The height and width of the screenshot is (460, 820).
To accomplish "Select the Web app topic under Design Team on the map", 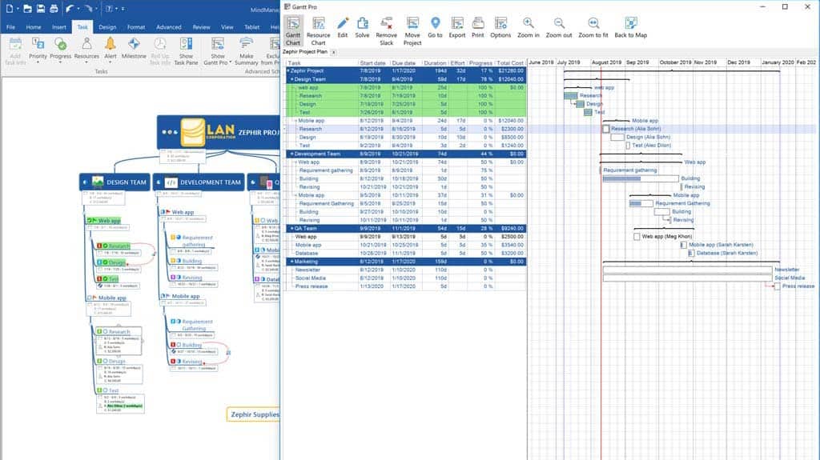I will click(x=104, y=221).
